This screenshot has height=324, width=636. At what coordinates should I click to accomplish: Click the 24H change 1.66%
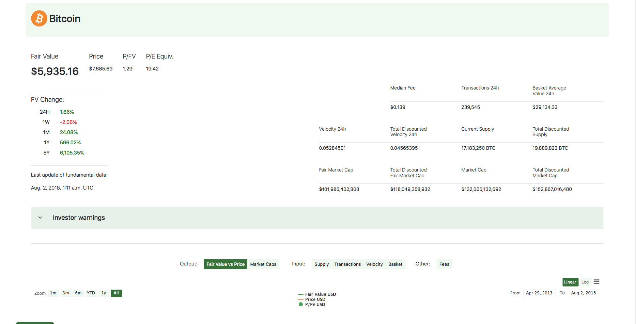point(67,112)
